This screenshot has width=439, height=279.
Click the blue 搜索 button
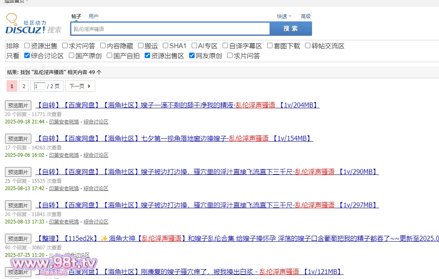click(x=291, y=29)
